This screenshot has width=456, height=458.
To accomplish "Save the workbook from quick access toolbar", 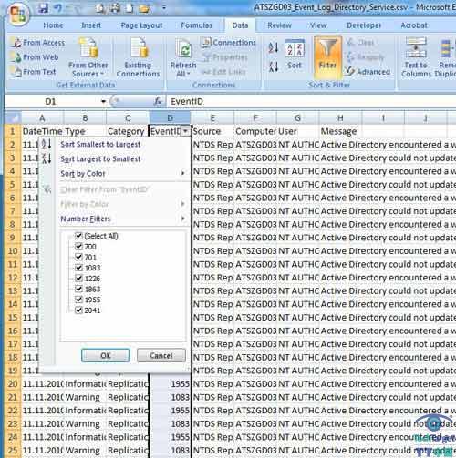I will click(43, 8).
